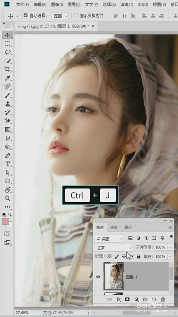Toggle lock all padlock icon

pyautogui.click(x=138, y=256)
